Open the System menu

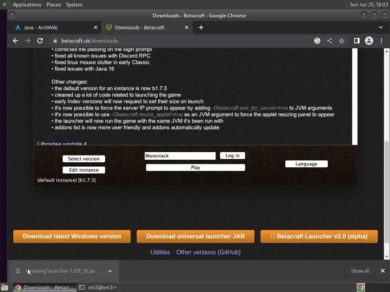[x=74, y=5]
